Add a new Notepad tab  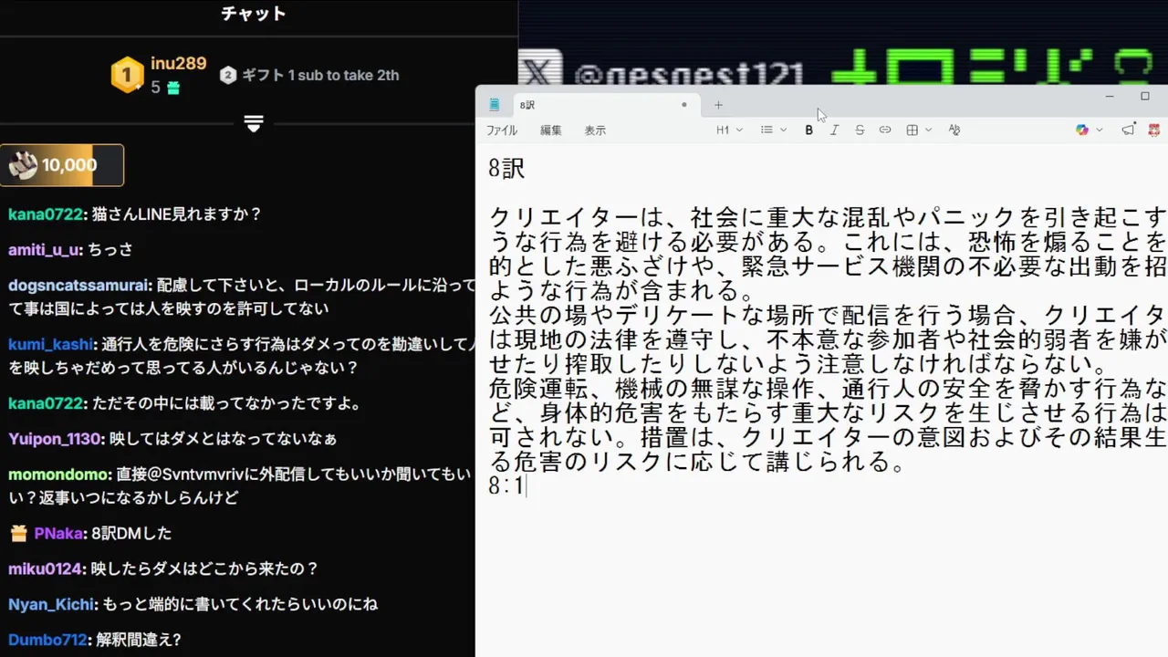[718, 105]
